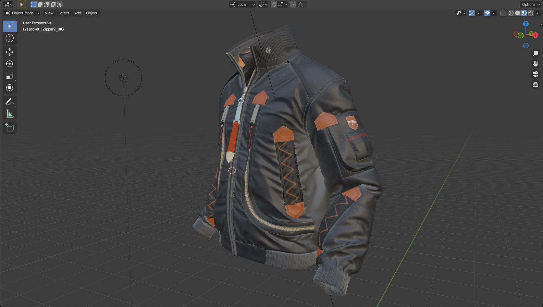543x307 pixels.
Task: Open the shading options dropdown arrow
Action: tap(537, 13)
